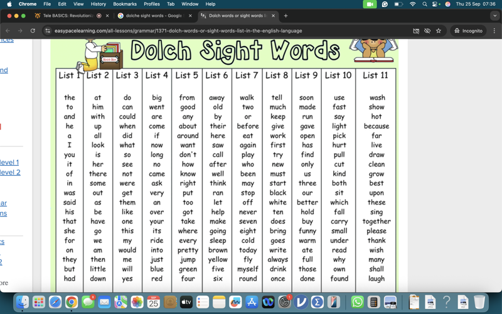Open a new tab with the plus button

(286, 16)
